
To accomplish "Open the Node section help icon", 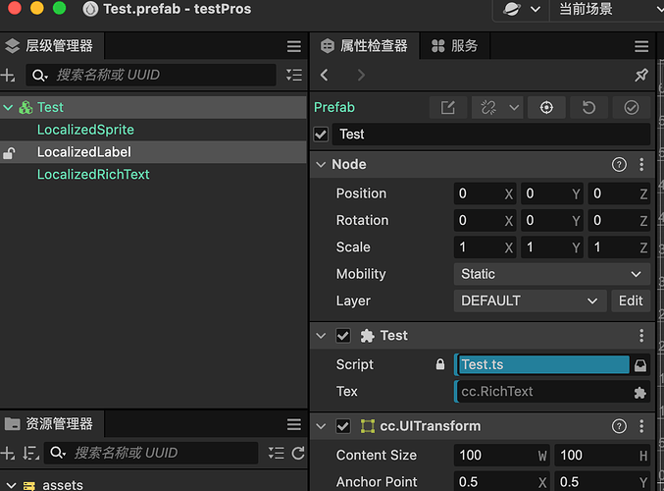I will click(x=619, y=164).
